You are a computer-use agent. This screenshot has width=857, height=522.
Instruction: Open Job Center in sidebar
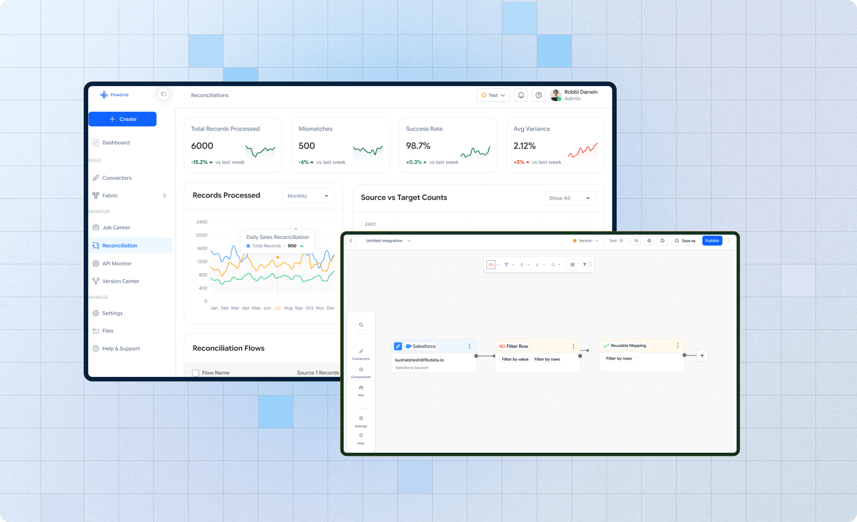pyautogui.click(x=116, y=227)
